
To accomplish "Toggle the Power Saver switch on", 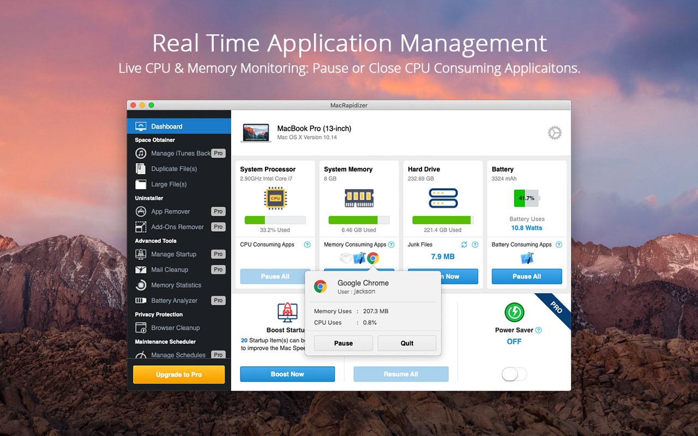I will click(x=514, y=374).
